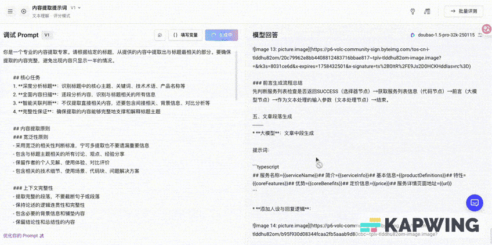Open the hamburger menu in the header
Viewport: 492px width, 245px height.
[x=10, y=11]
